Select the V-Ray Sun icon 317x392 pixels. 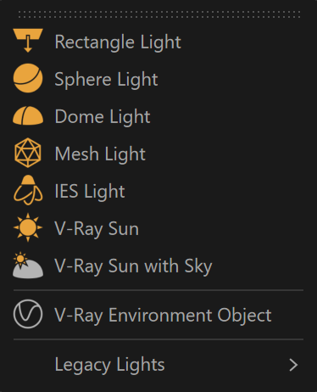pyautogui.click(x=28, y=227)
